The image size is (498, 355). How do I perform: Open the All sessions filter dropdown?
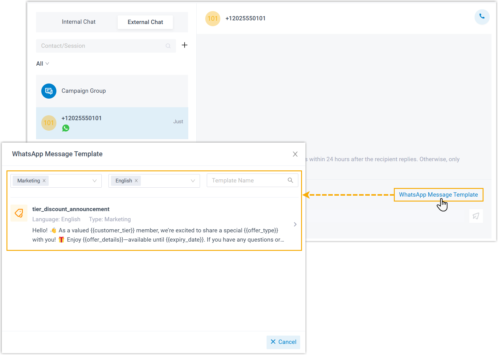(43, 64)
